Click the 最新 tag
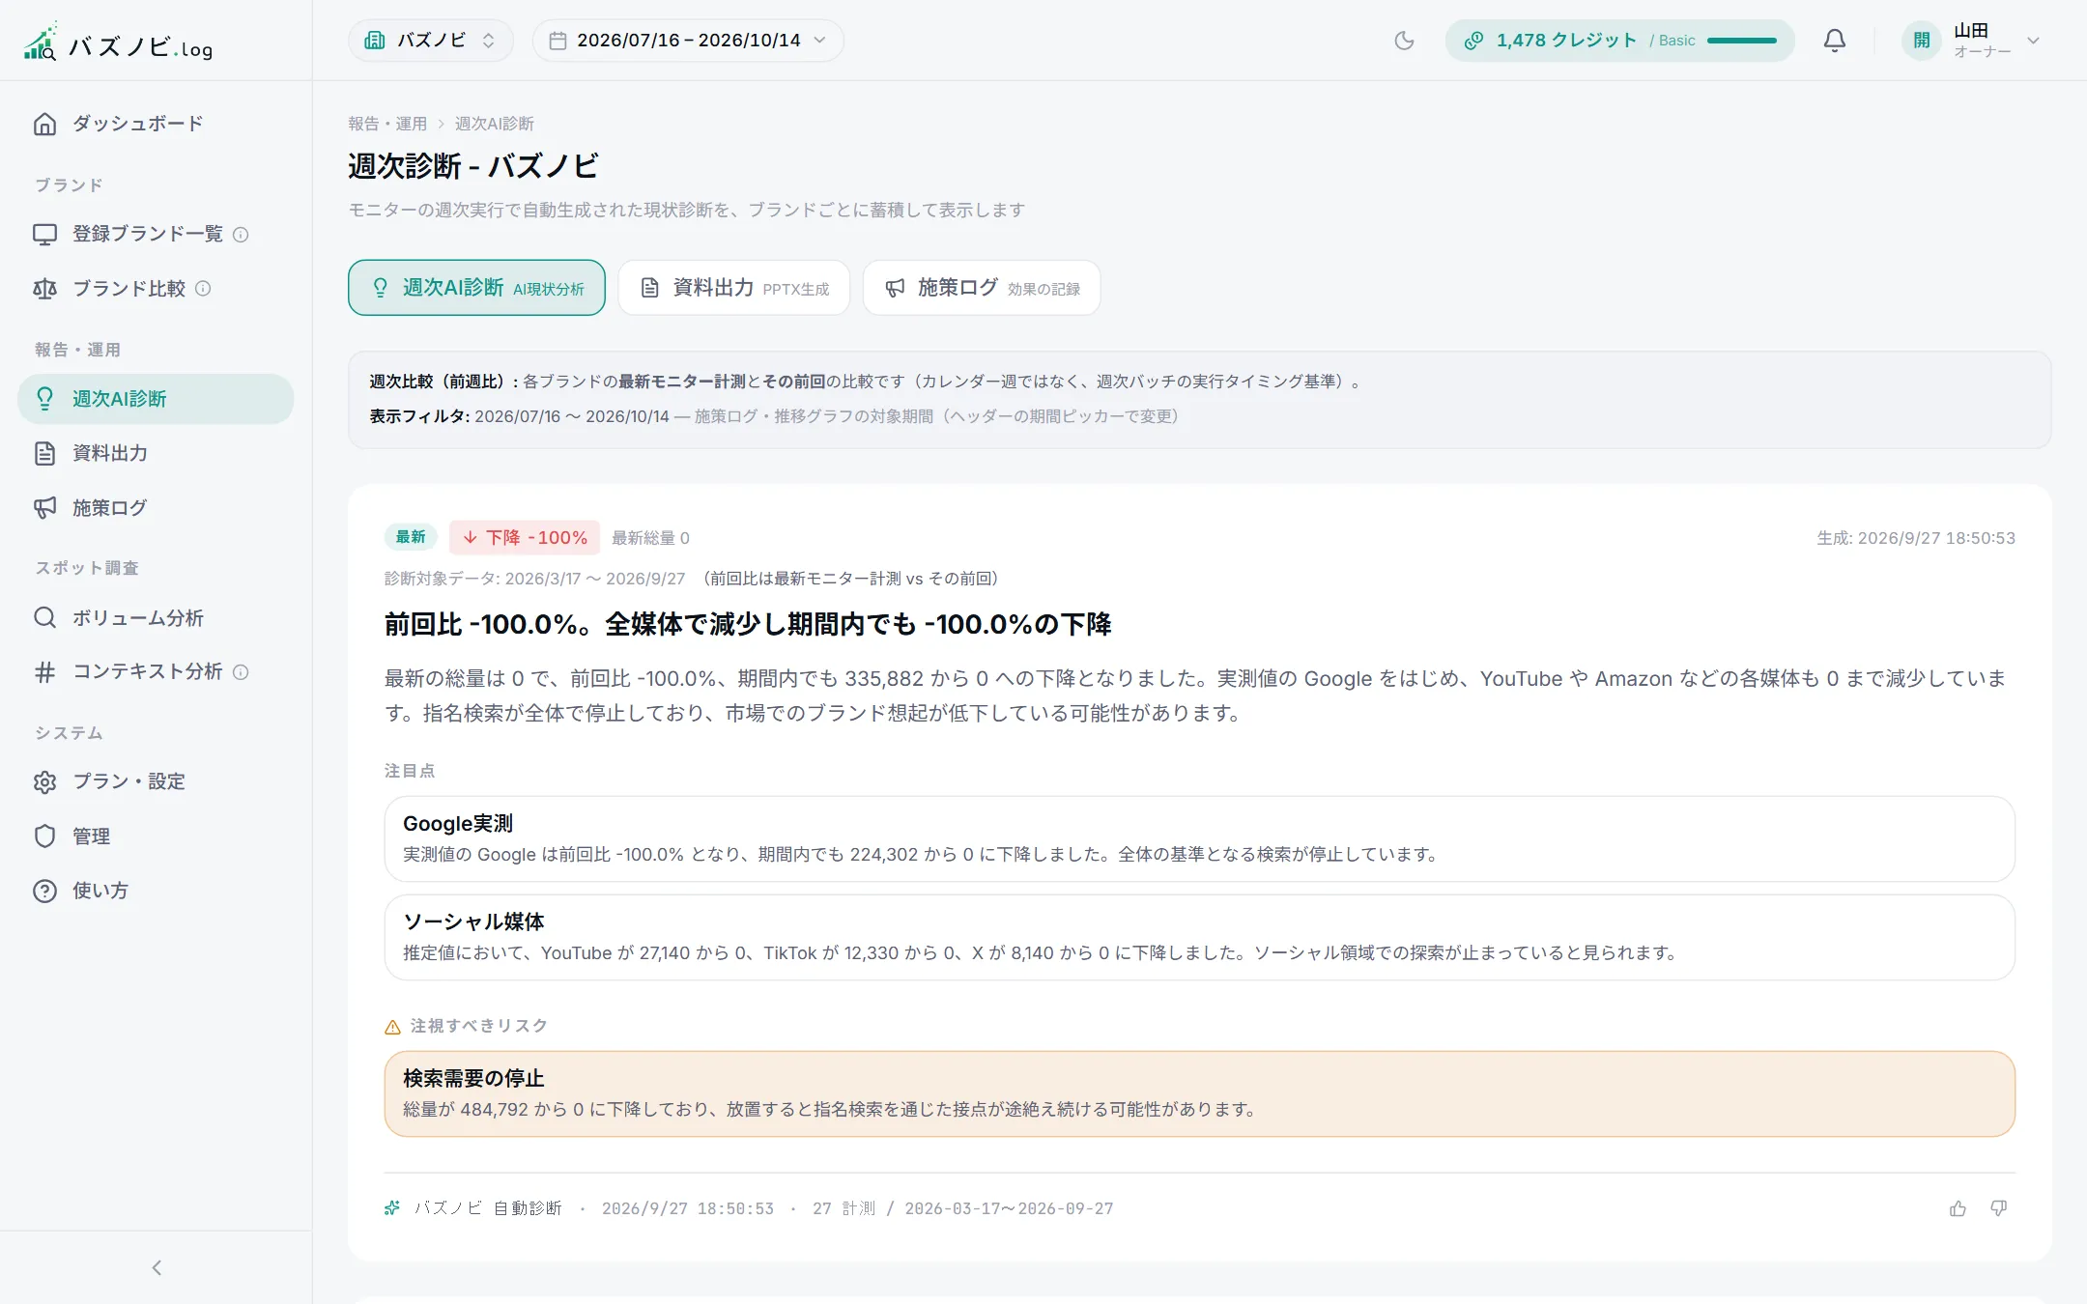The height and width of the screenshot is (1304, 2087). (411, 537)
